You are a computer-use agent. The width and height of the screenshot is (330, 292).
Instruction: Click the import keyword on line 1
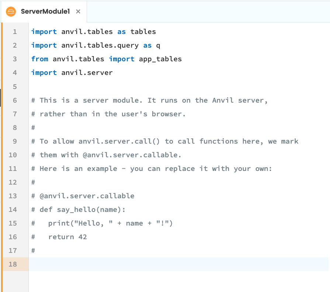click(44, 32)
